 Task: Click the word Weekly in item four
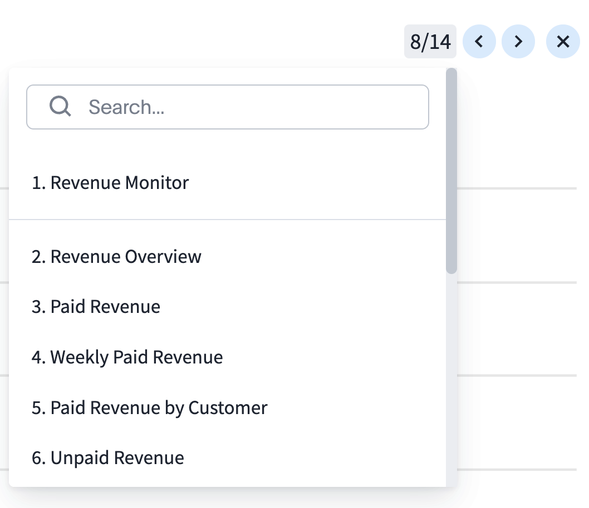pos(80,357)
